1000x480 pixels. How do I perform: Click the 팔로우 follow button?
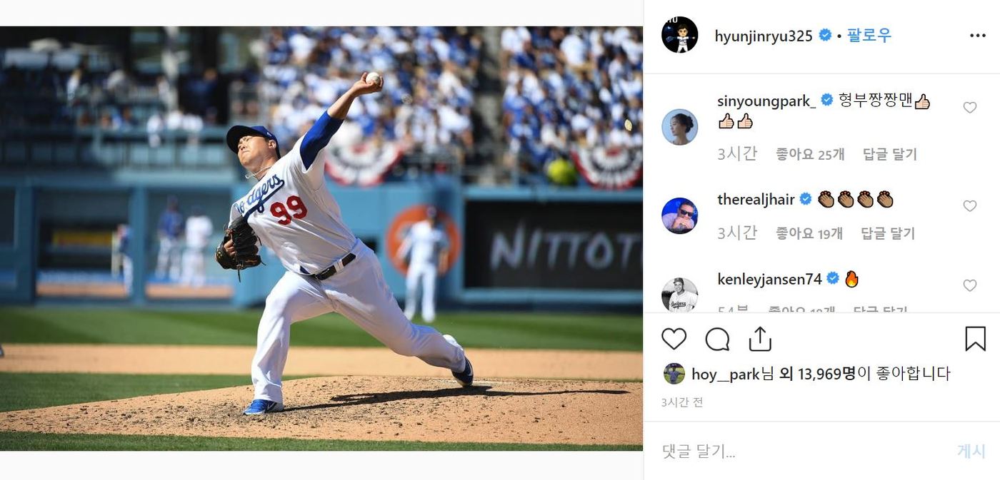tap(869, 36)
